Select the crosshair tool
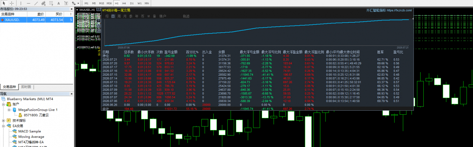Viewport: 473px width, 147px height. 12,3
